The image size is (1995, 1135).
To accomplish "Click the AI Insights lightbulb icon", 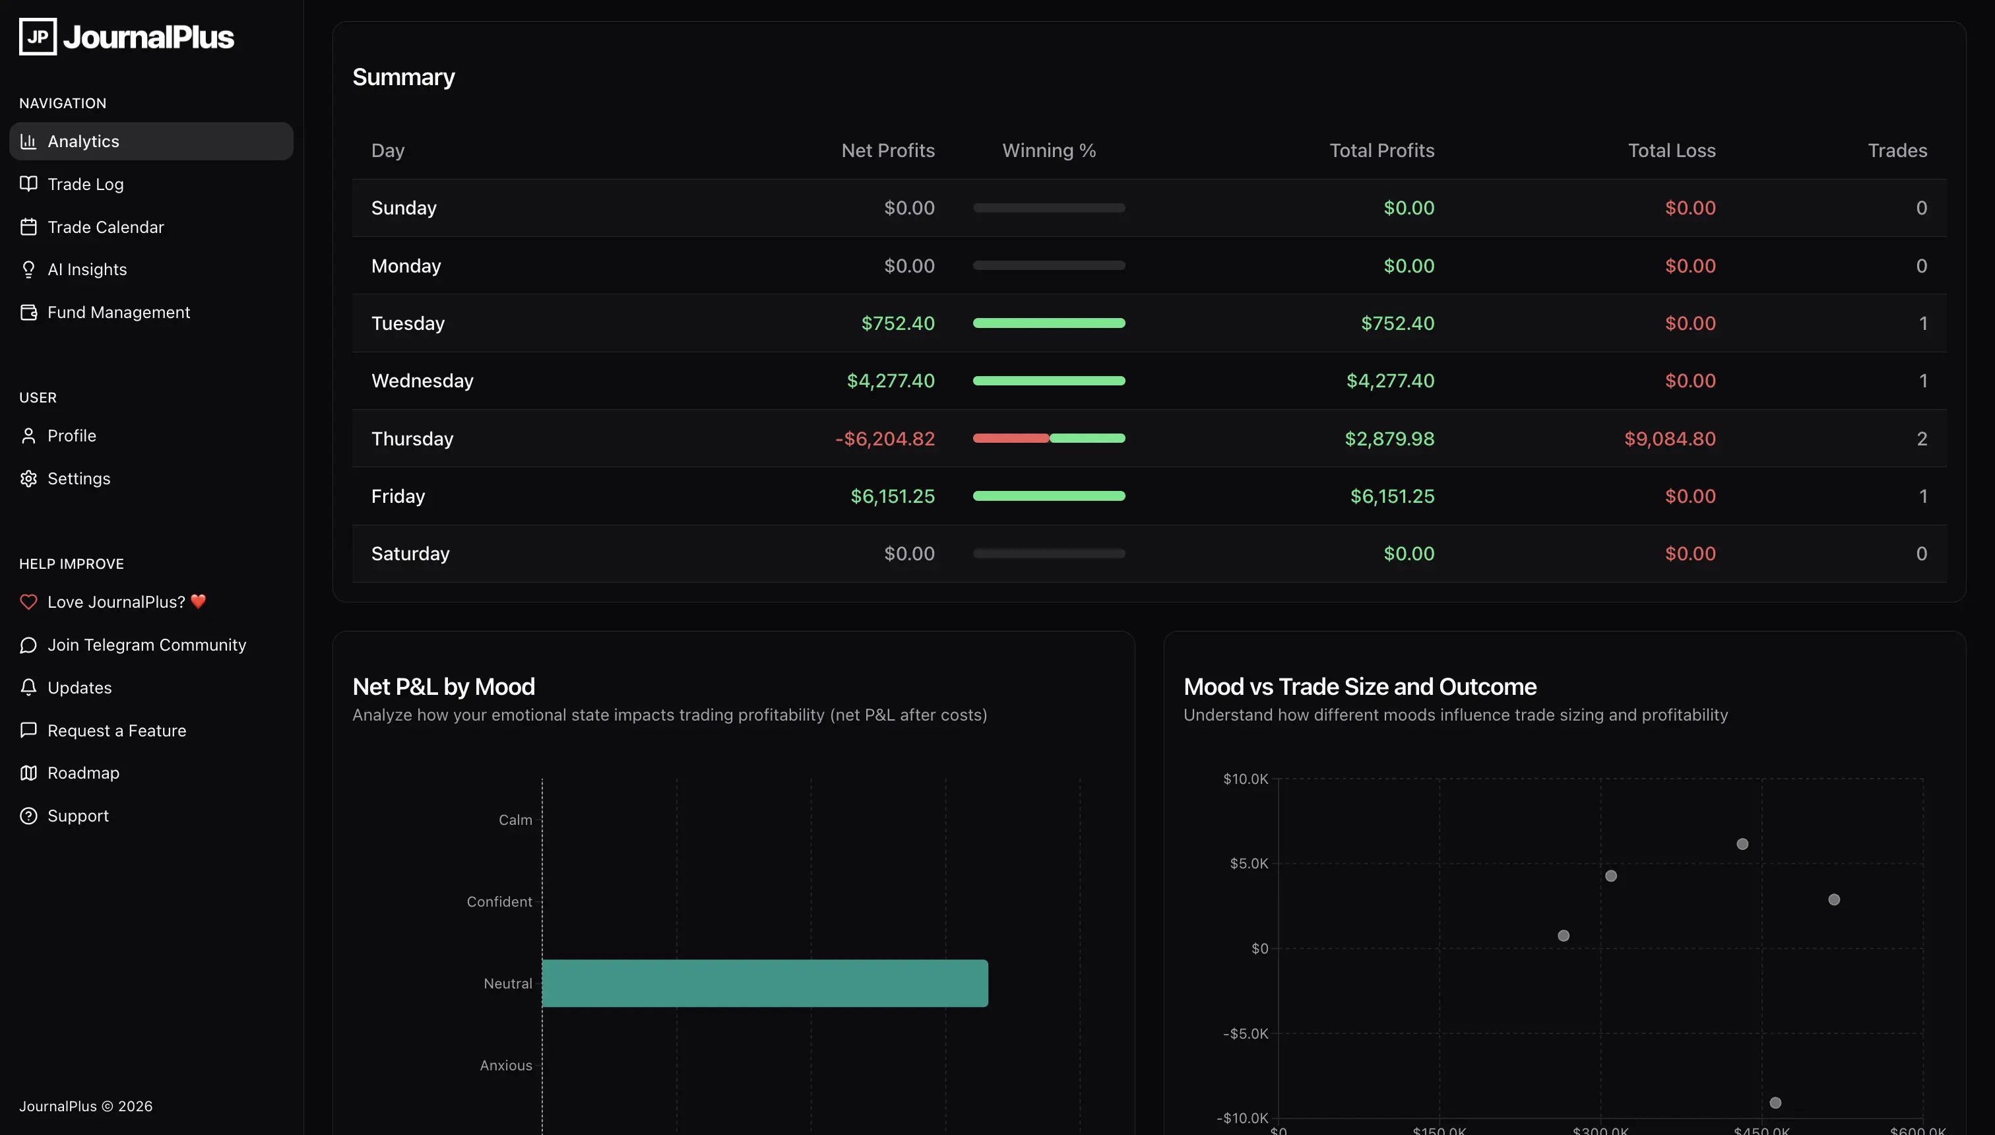I will [29, 270].
